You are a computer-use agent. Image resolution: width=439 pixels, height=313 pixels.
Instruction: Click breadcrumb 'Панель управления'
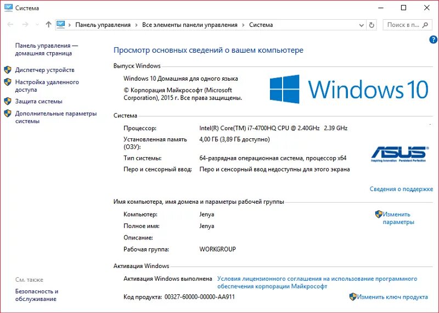pos(103,25)
